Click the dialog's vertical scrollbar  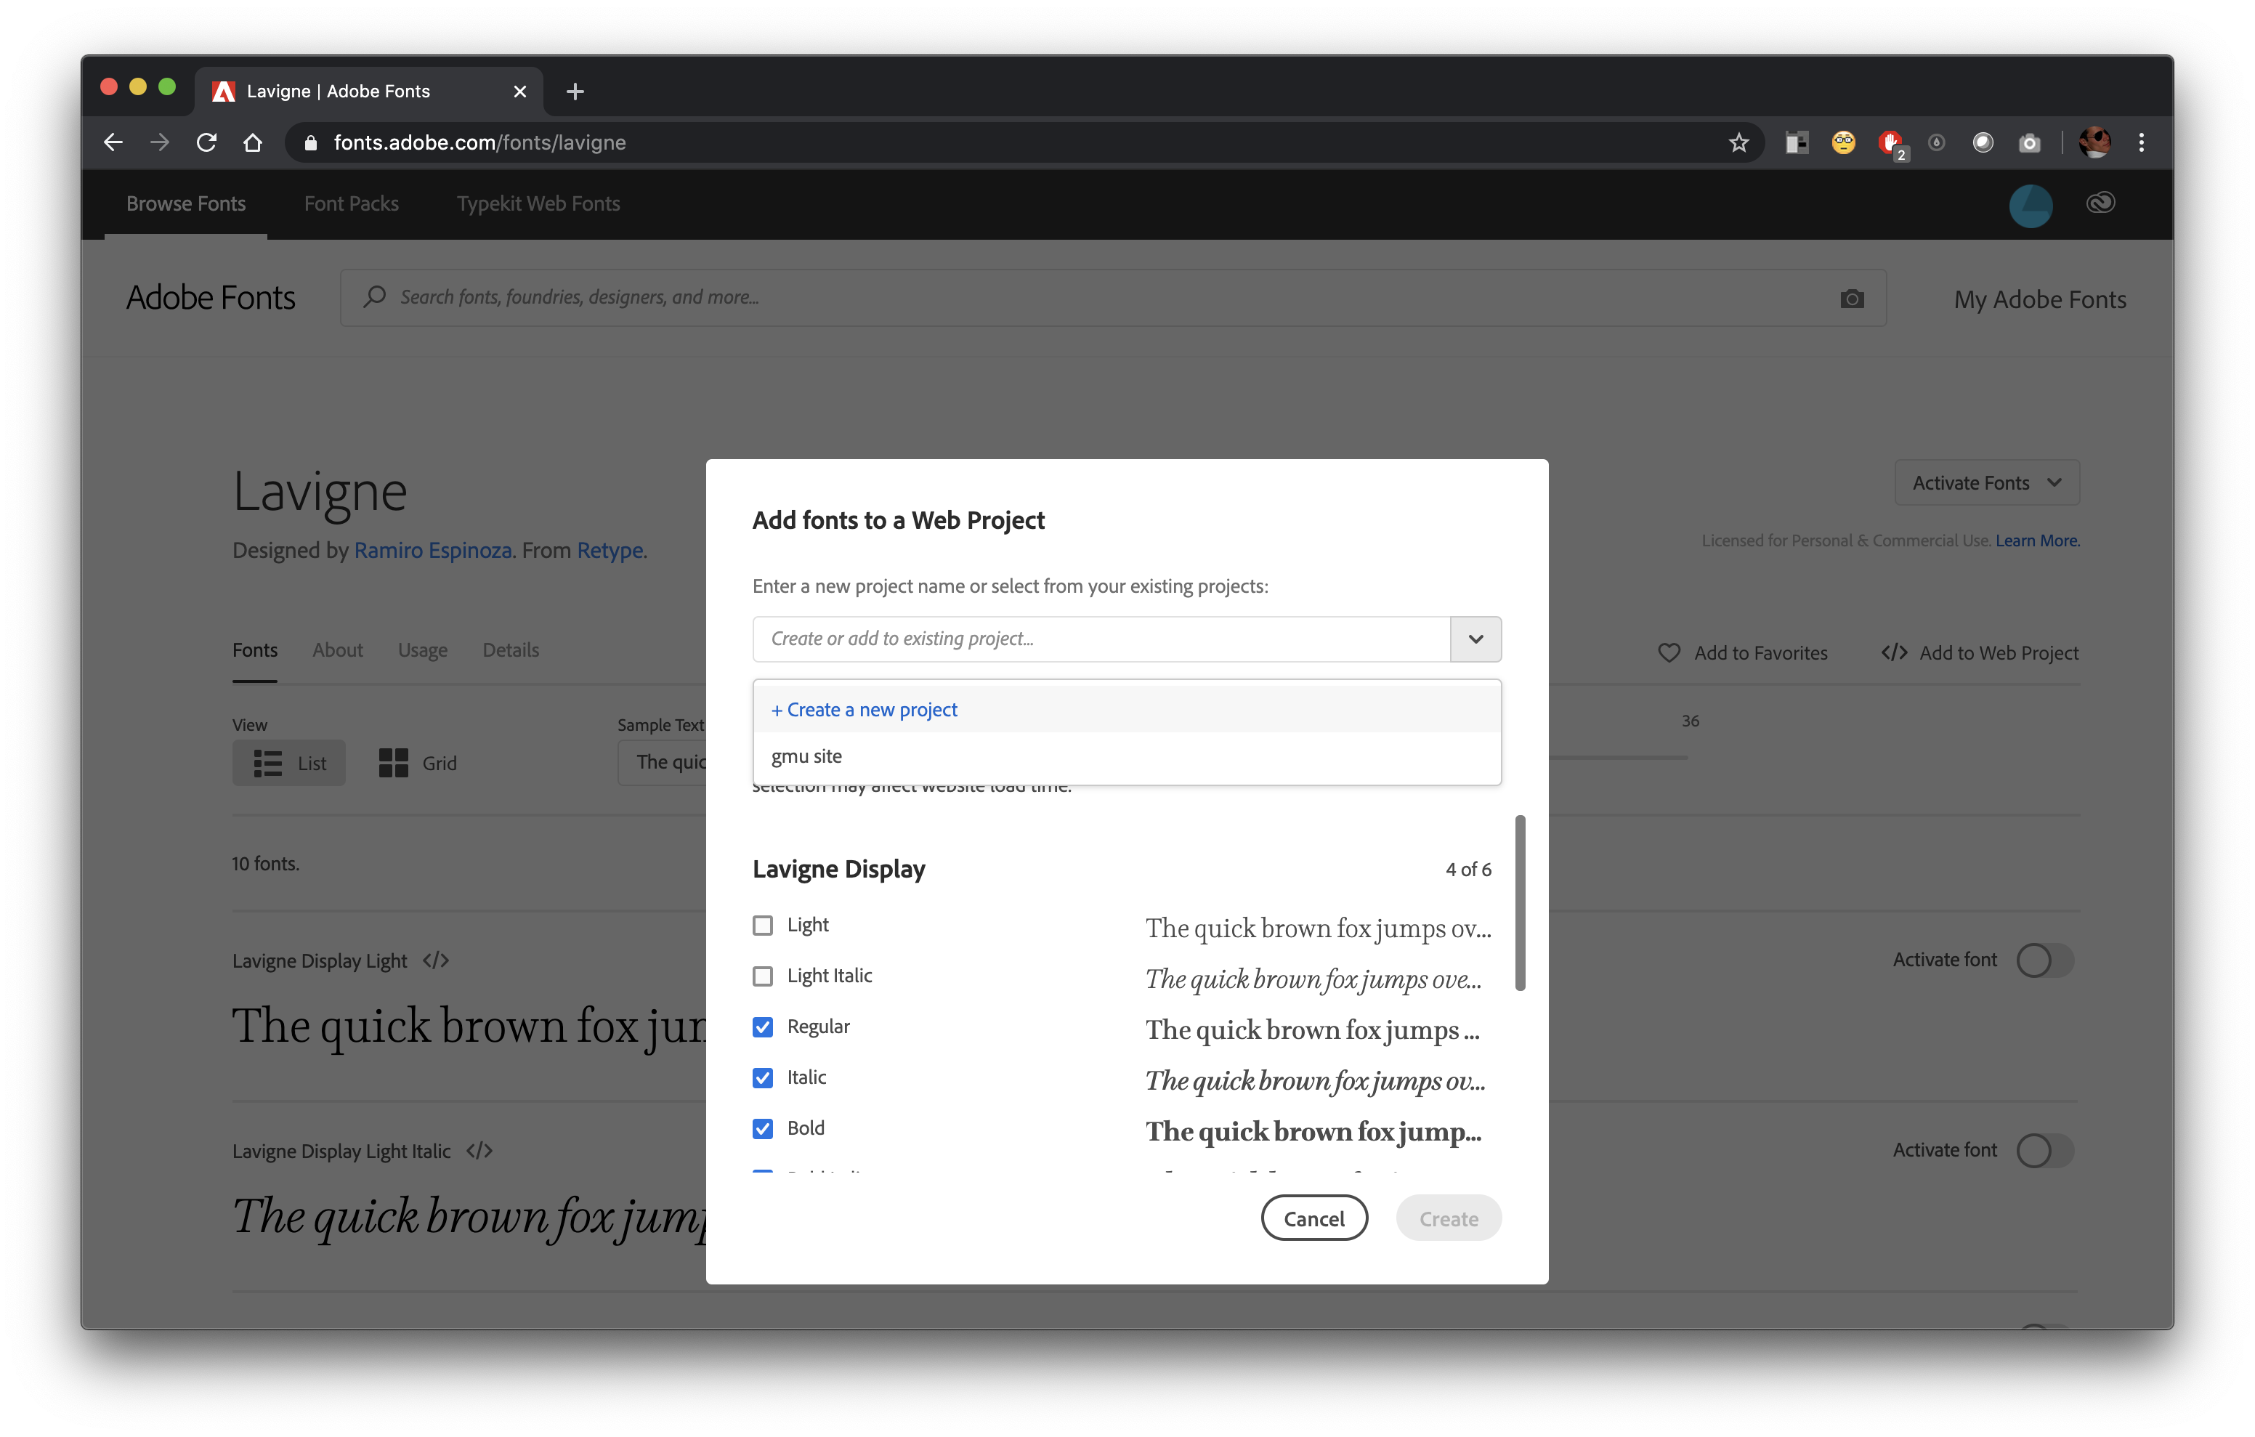pyautogui.click(x=1520, y=902)
